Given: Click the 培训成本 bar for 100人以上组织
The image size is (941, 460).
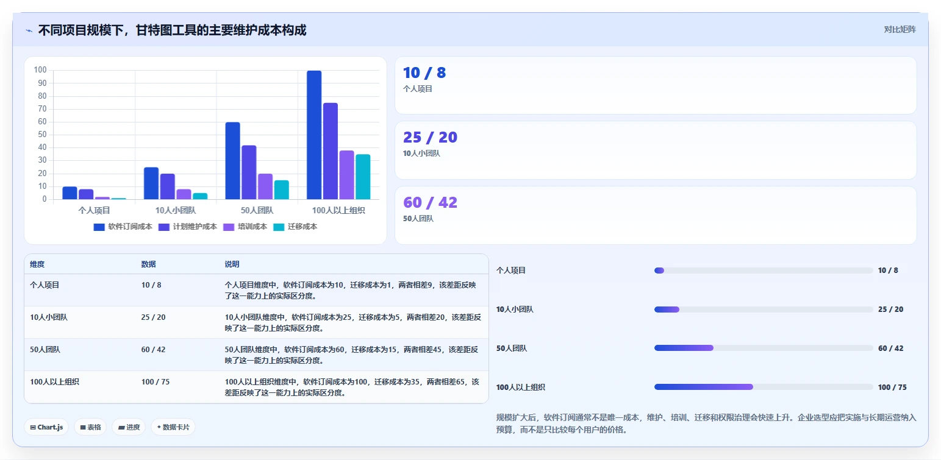Looking at the screenshot, I should coord(346,175).
